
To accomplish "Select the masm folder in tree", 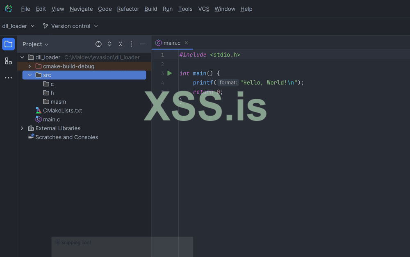I will (x=58, y=102).
